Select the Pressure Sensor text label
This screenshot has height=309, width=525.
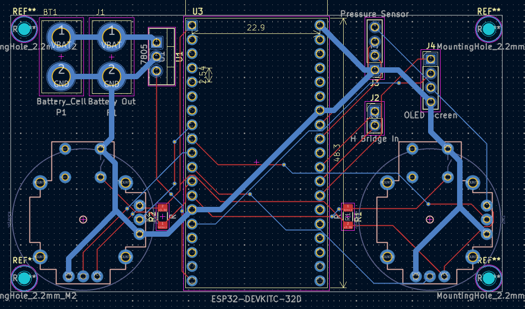click(x=374, y=14)
